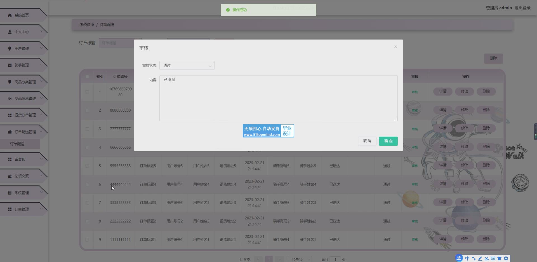Click the IME scissors screenshot icon
The image size is (537, 262).
pos(487,258)
